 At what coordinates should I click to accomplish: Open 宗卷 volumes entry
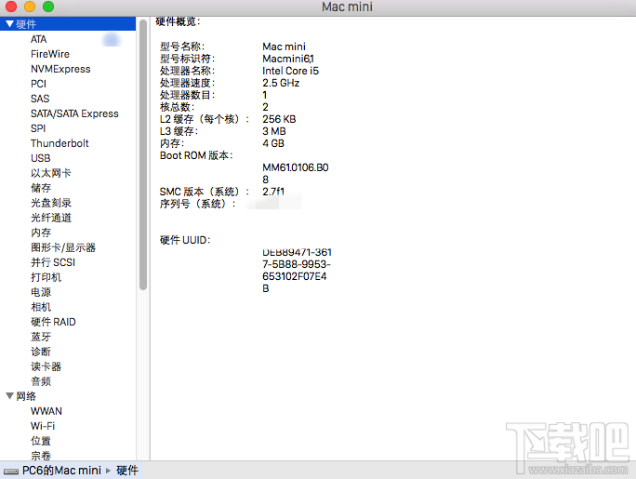pyautogui.click(x=41, y=456)
